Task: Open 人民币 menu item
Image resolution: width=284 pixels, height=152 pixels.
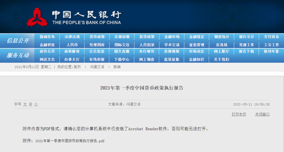Action: [72, 45]
